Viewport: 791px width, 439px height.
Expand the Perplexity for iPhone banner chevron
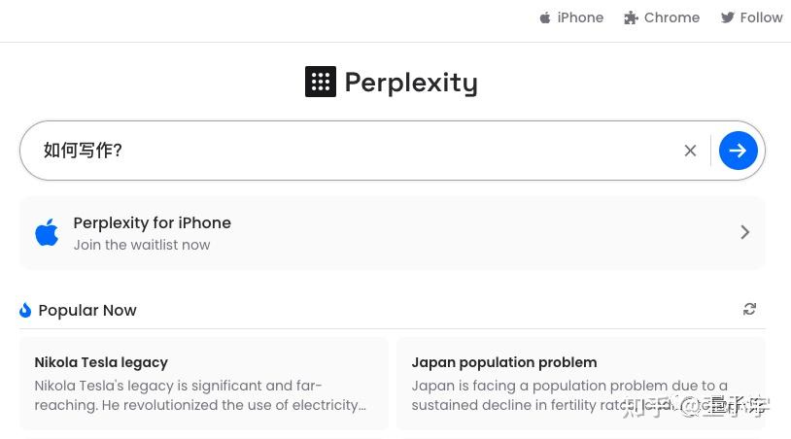(x=744, y=232)
